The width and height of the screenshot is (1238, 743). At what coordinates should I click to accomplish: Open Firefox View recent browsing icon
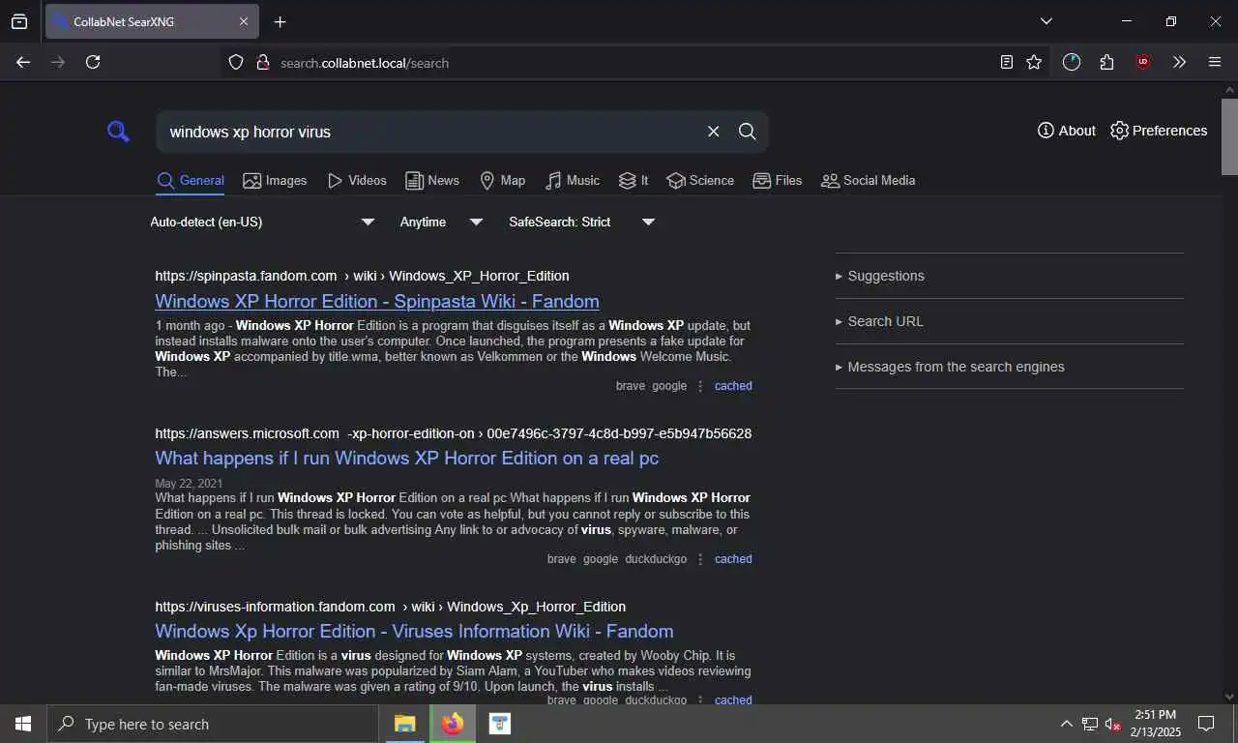click(19, 21)
